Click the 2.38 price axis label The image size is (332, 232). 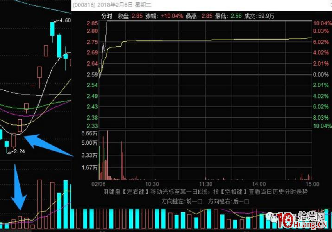pyautogui.click(x=92, y=117)
